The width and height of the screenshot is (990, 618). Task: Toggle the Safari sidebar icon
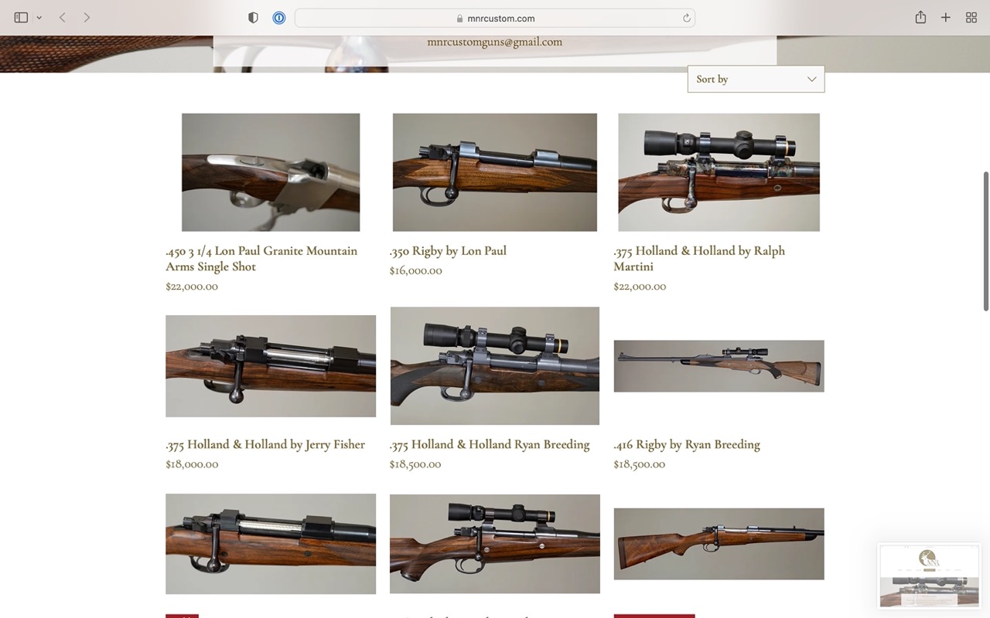point(21,18)
